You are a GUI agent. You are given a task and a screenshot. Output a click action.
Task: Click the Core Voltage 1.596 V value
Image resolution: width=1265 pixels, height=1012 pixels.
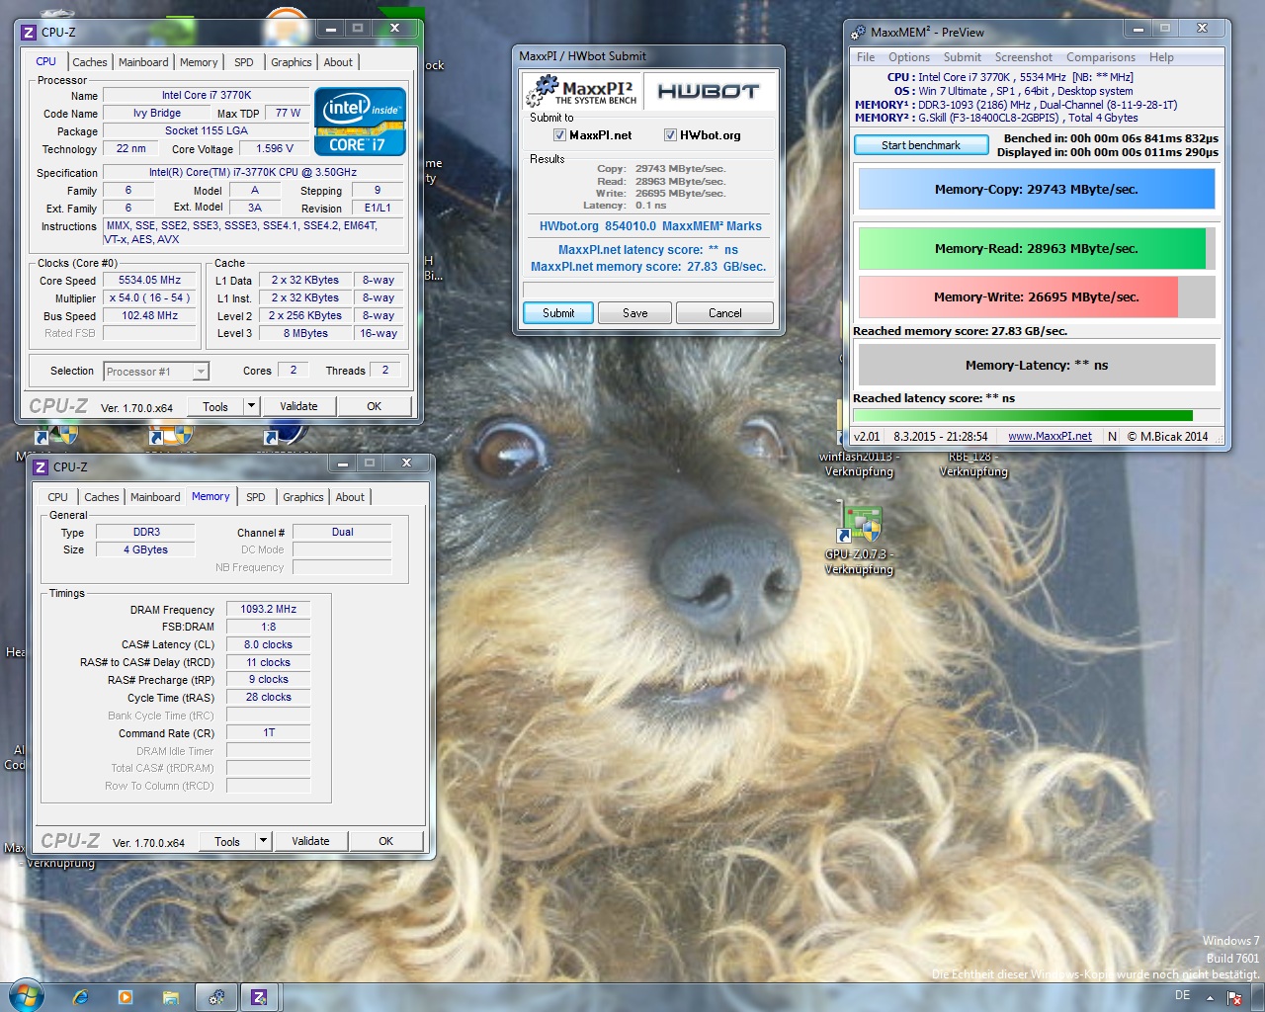tap(275, 149)
